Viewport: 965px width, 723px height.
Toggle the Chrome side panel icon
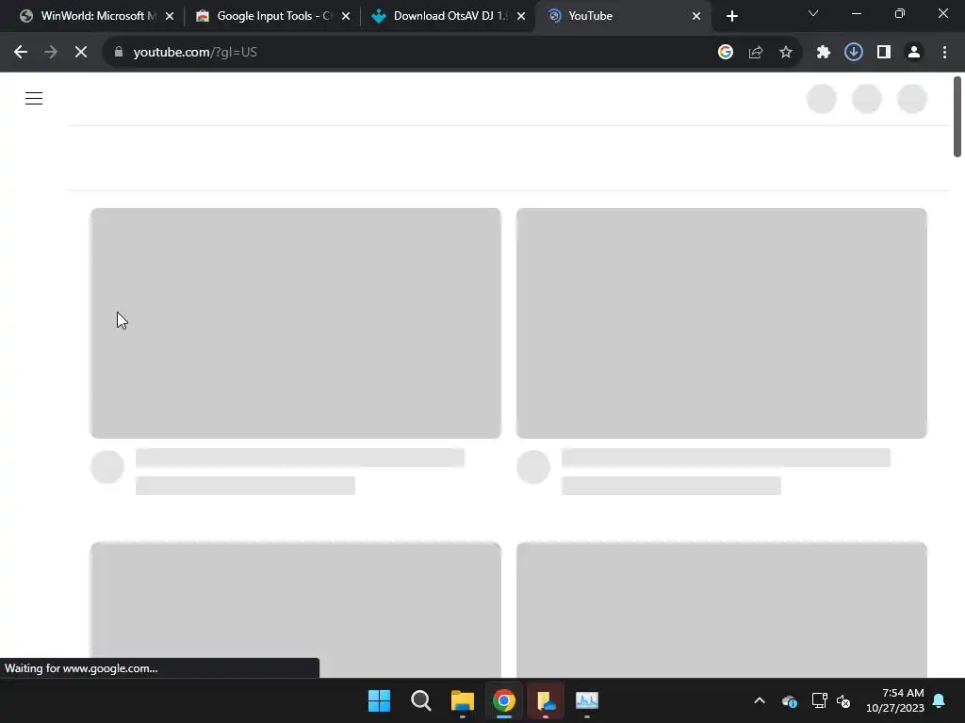(884, 53)
